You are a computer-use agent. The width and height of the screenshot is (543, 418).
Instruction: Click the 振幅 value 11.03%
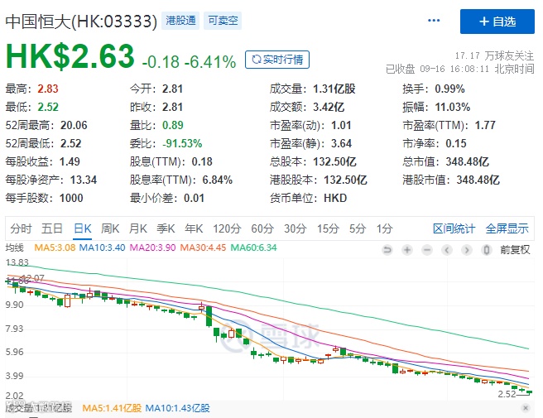[x=453, y=107]
